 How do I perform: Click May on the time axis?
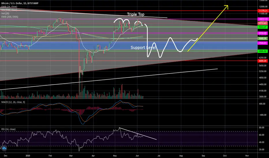pos(115,156)
